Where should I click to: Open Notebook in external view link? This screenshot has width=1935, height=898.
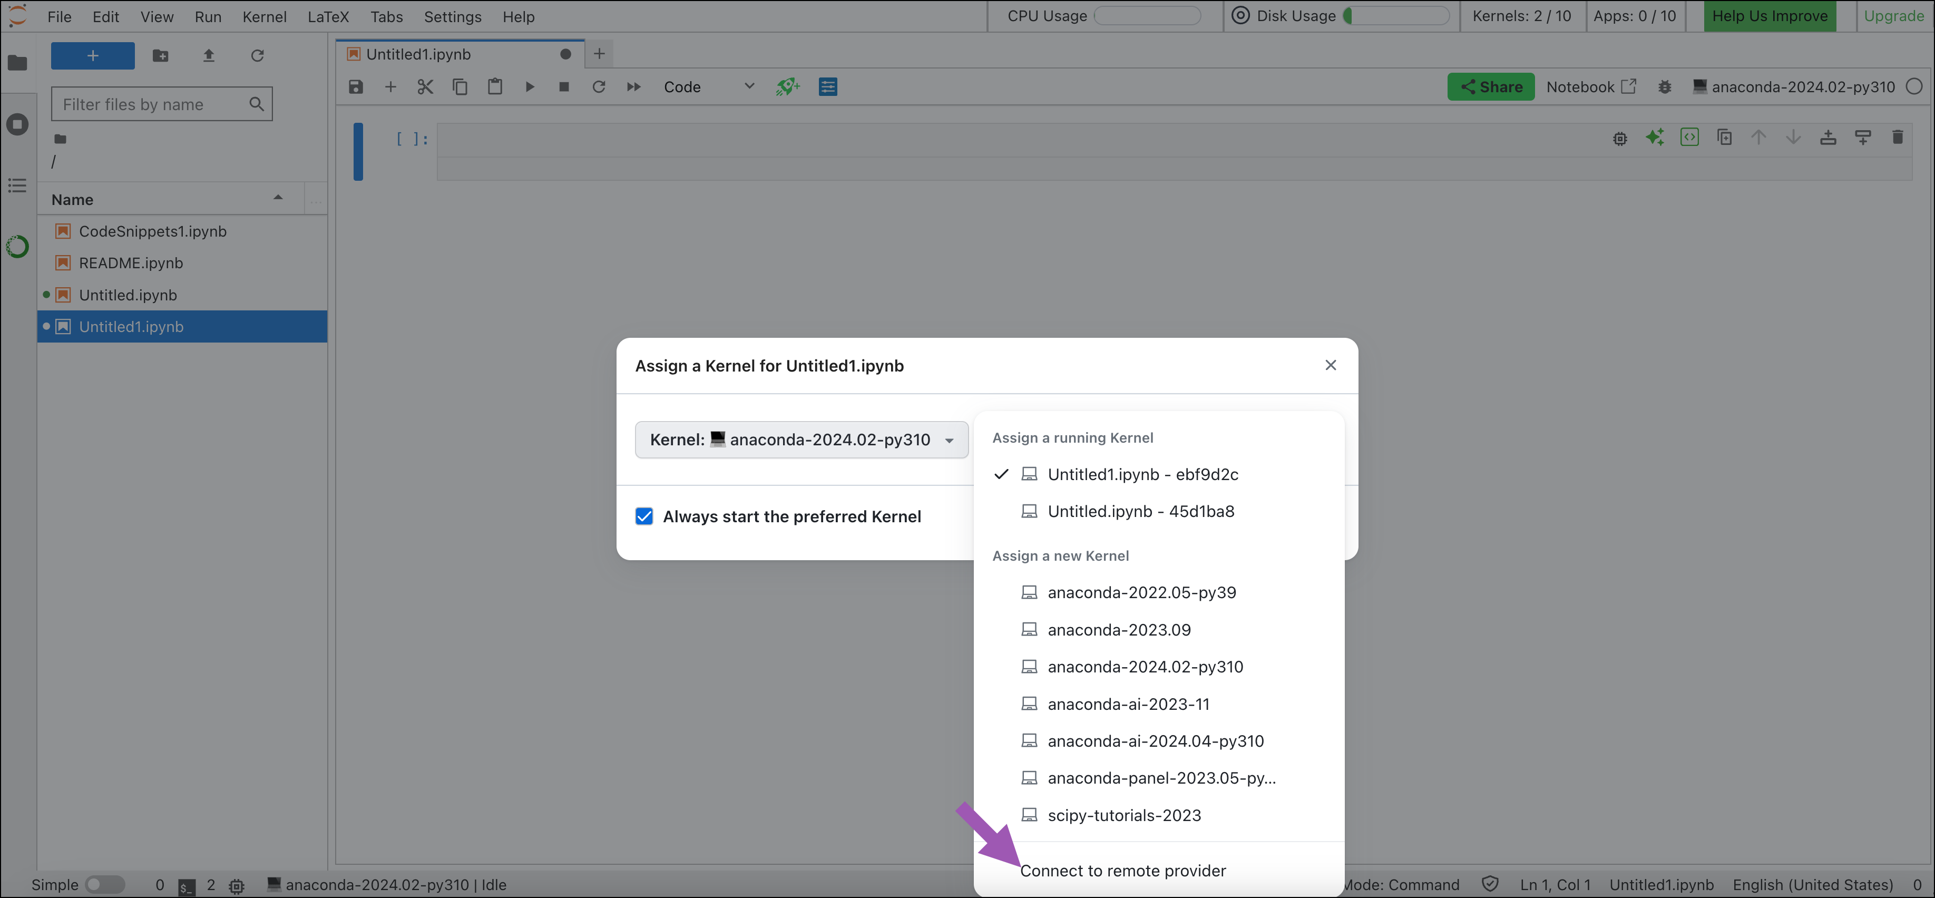click(1591, 87)
